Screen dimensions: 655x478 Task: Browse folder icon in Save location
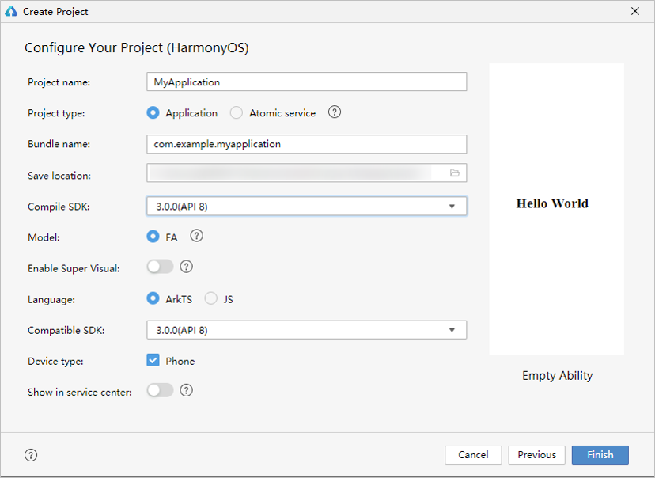point(455,173)
